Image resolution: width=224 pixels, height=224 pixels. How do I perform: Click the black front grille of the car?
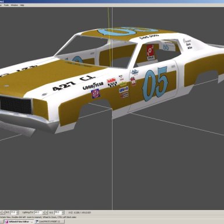[16, 106]
